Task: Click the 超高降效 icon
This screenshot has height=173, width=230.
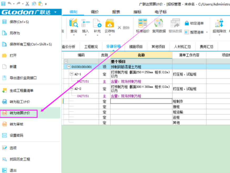Action: click(x=219, y=24)
